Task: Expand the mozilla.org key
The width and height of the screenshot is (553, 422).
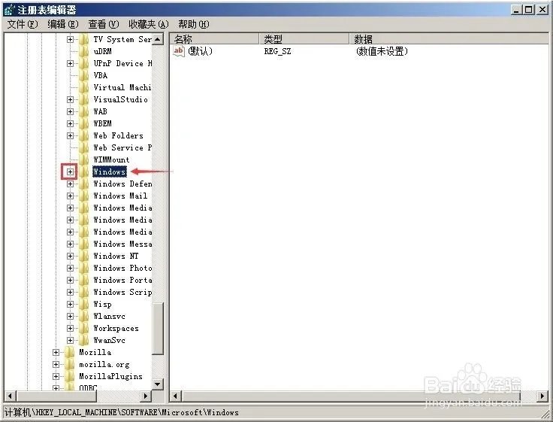Action: (56, 364)
